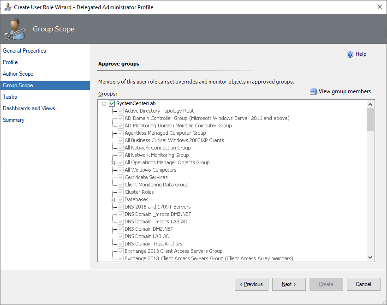Viewport: 387px width, 305px height.
Task: Click the Previous button
Action: (x=251, y=284)
